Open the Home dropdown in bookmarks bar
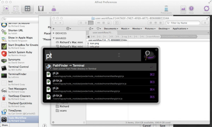 tap(91, 28)
